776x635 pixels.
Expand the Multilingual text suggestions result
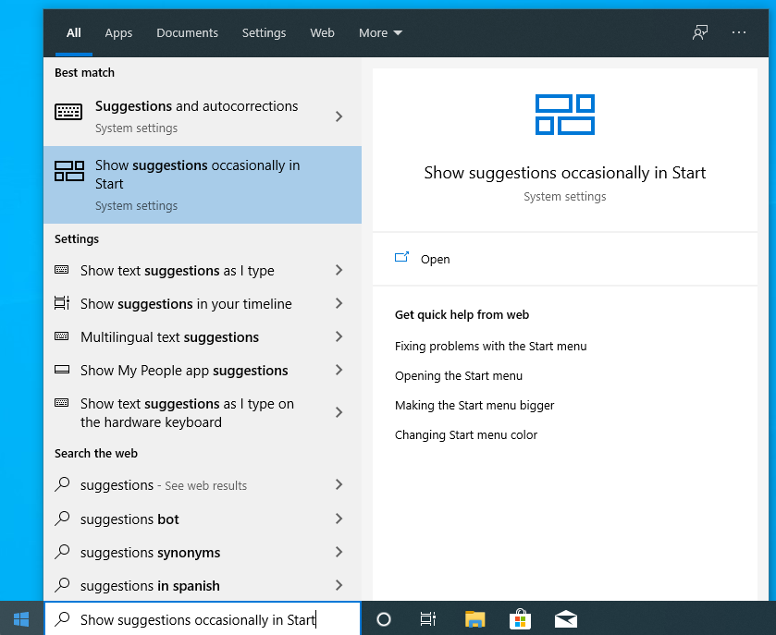coord(339,336)
